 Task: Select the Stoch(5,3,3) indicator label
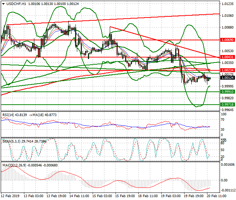point(24,141)
